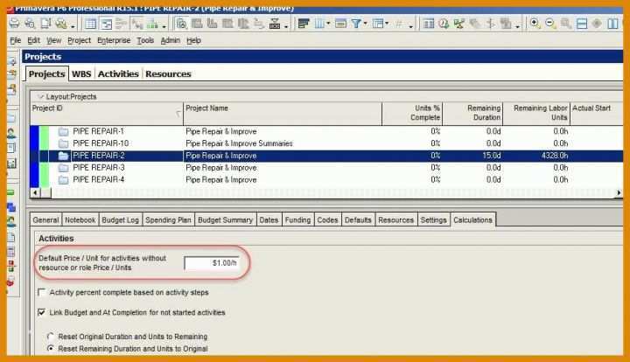The height and width of the screenshot is (362, 630).
Task: Click the details table toolbar icon left of clock
Action: [429, 24]
